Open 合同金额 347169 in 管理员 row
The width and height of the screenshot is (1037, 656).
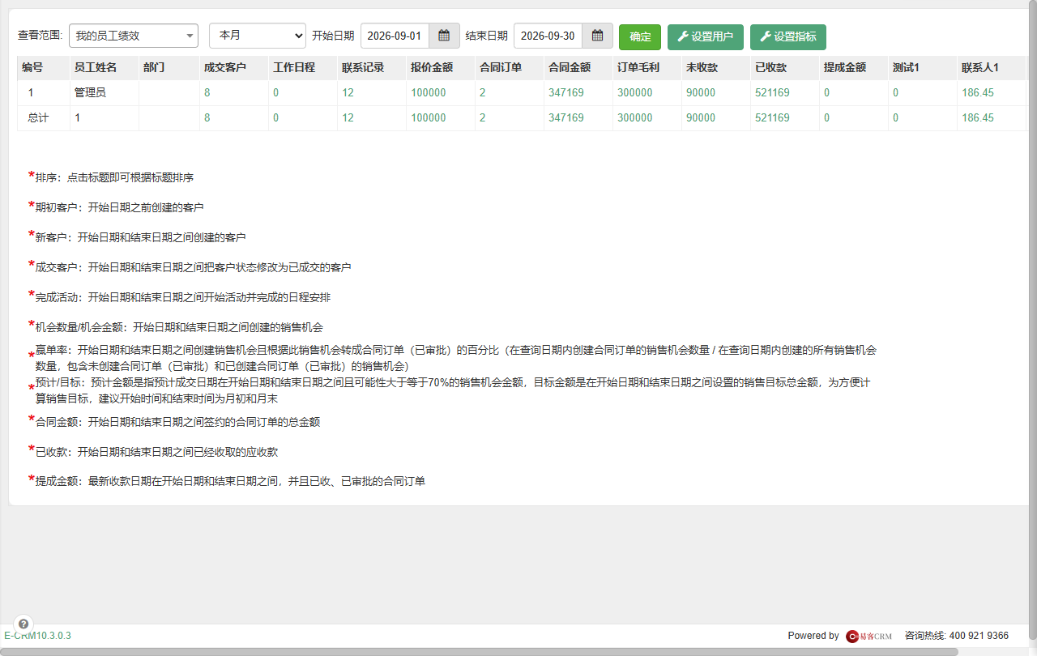click(566, 92)
